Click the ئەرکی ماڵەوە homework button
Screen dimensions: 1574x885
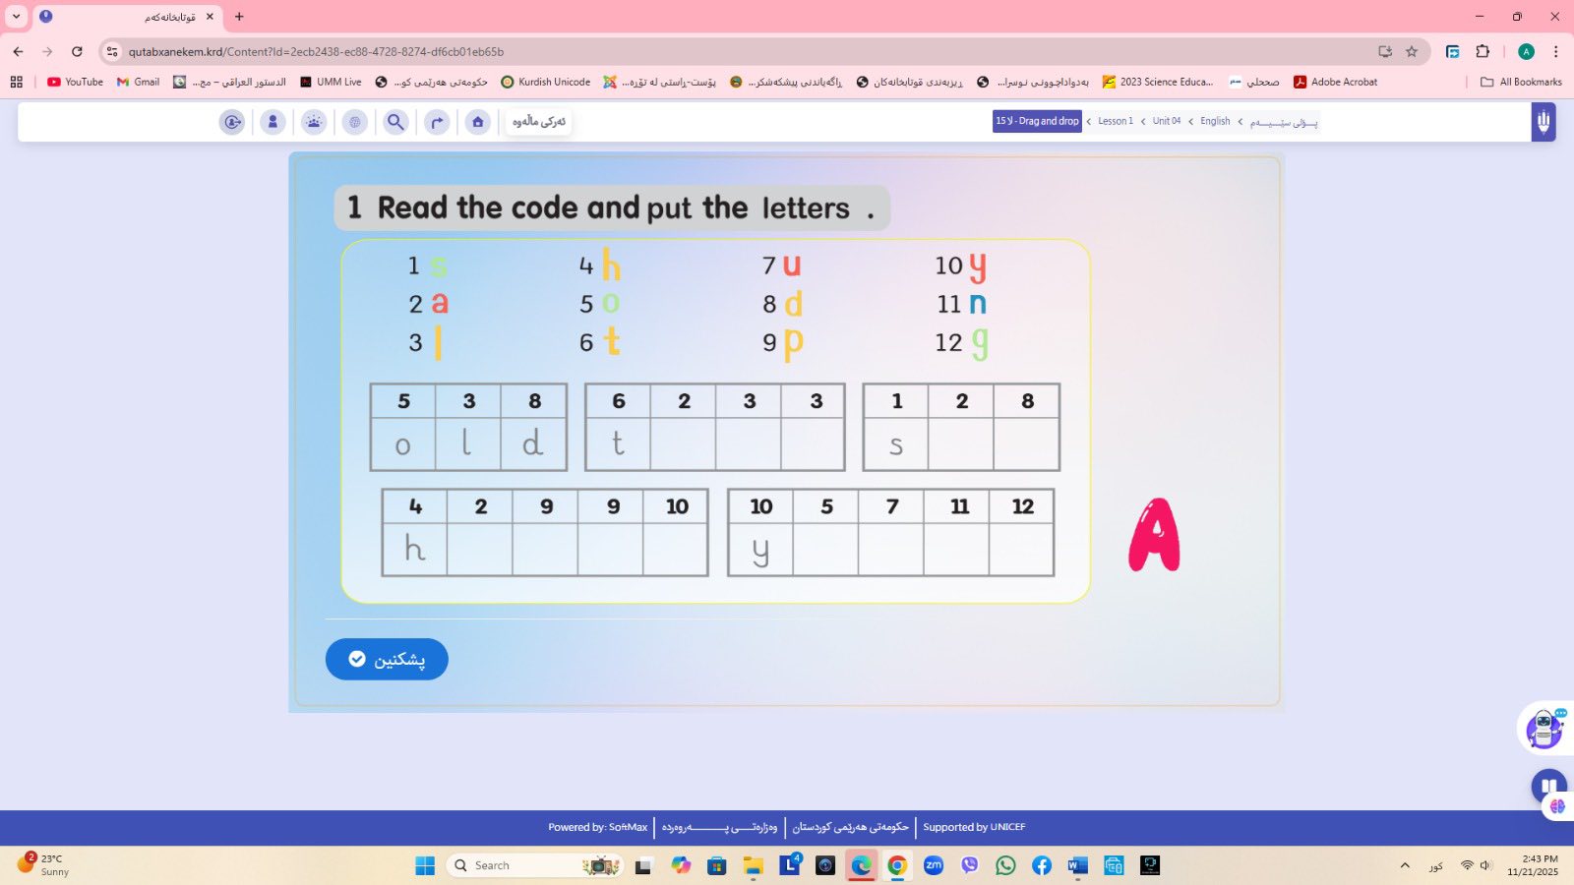pyautogui.click(x=538, y=121)
